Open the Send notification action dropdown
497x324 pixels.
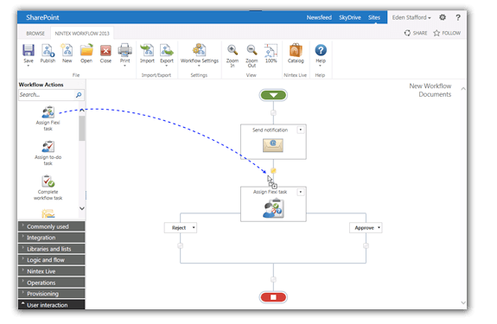click(300, 130)
